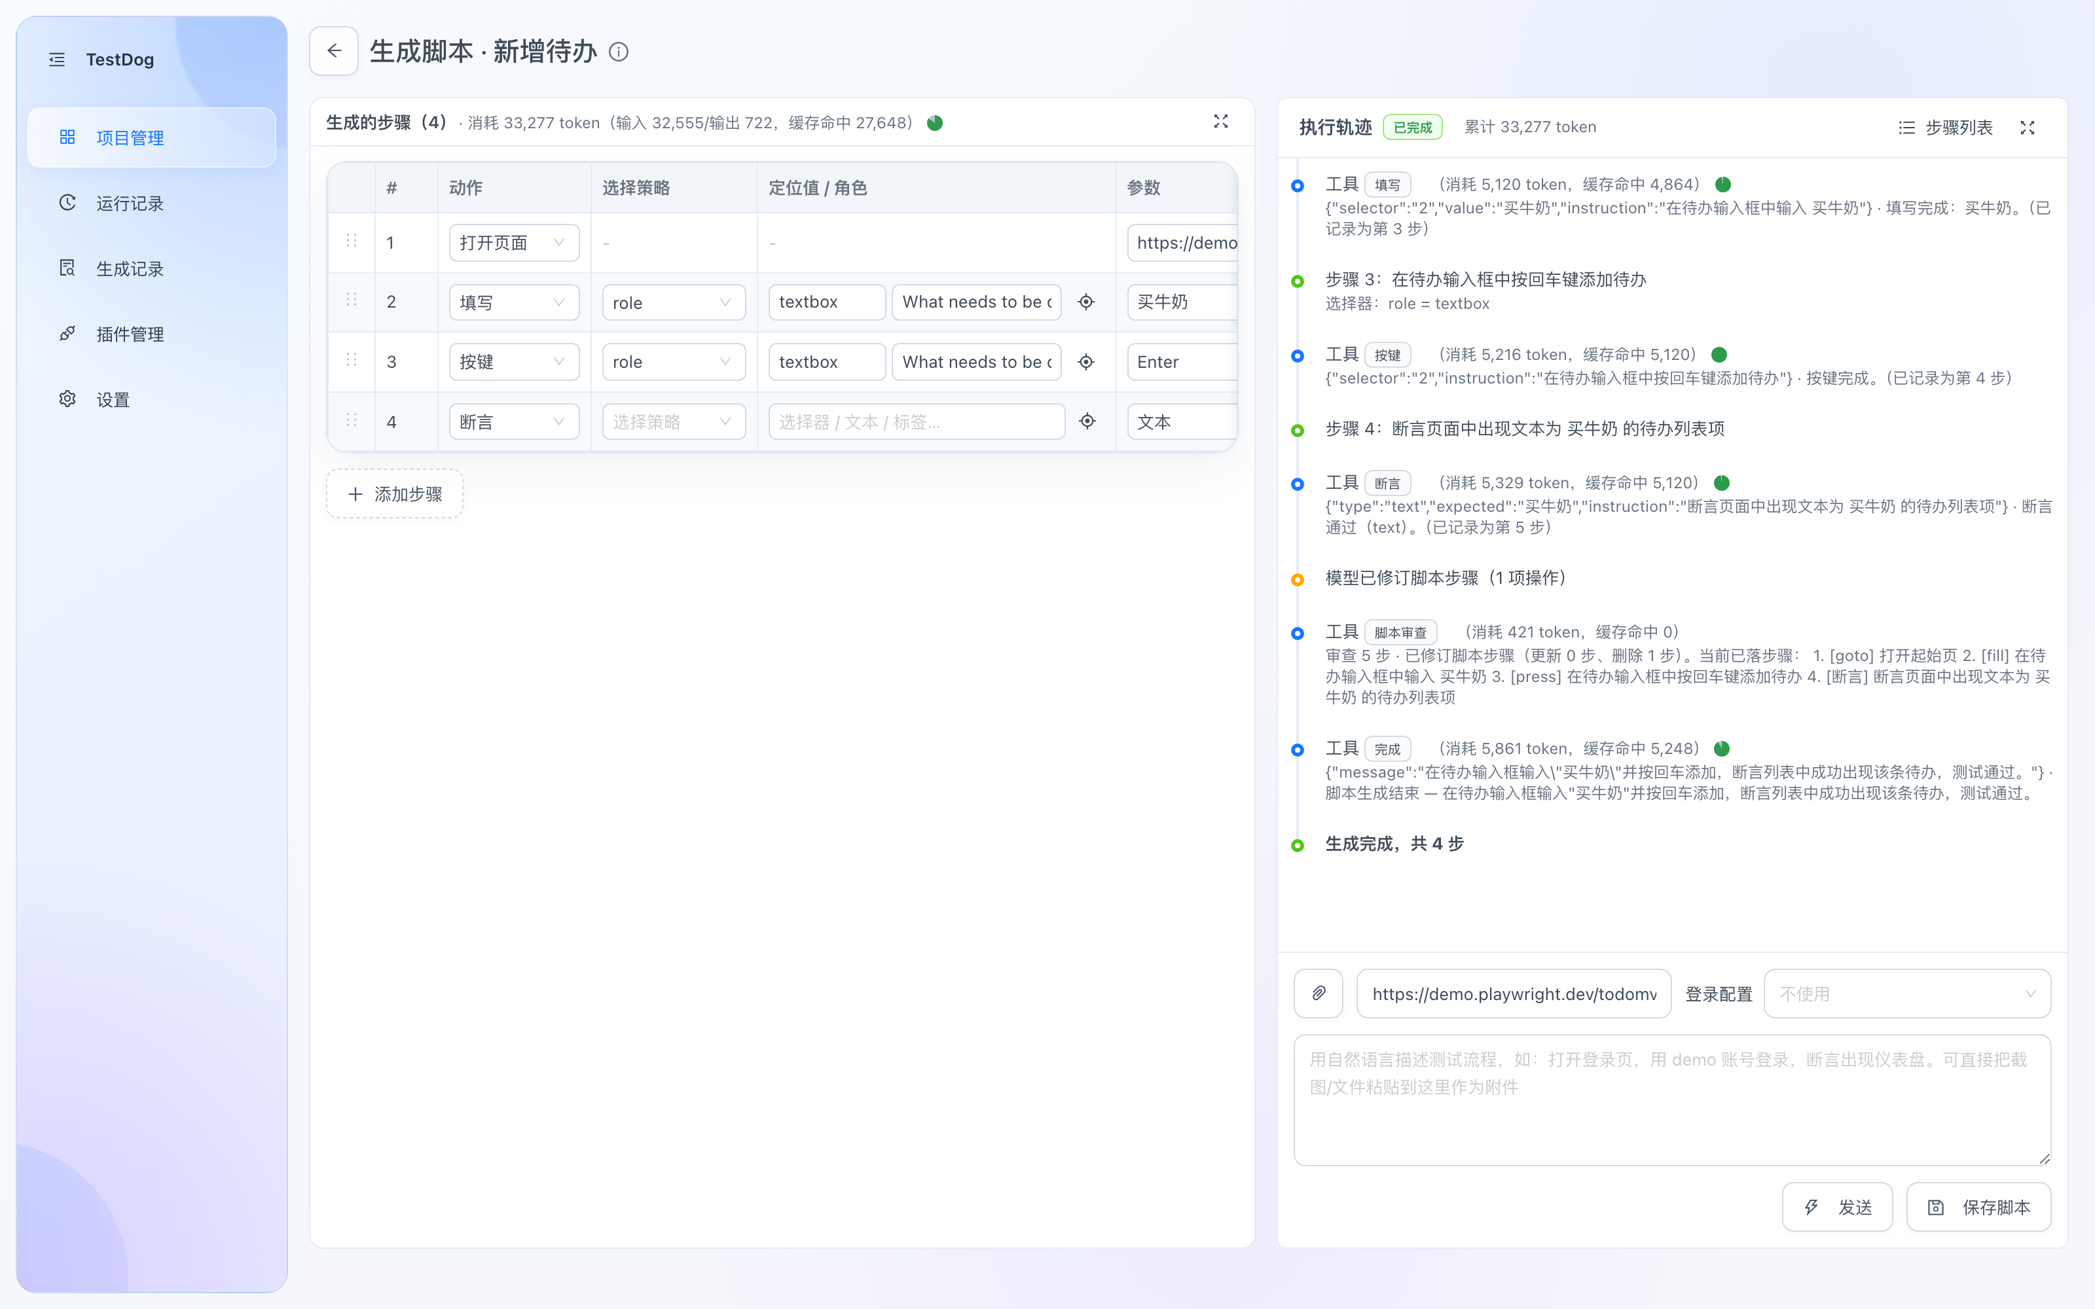Click the 脚本审查 tool tag in trace
The image size is (2095, 1309).
[x=1401, y=633]
